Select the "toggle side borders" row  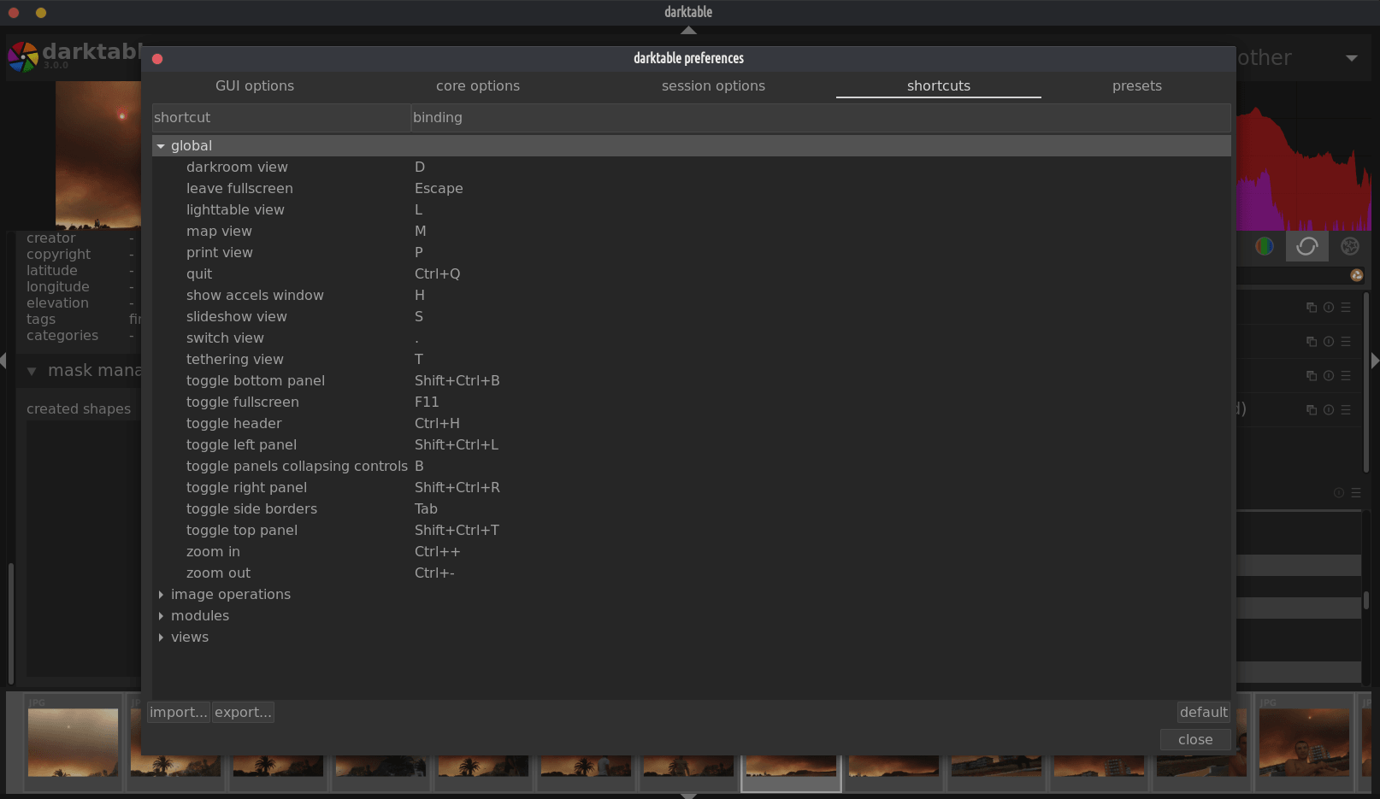pyautogui.click(x=692, y=509)
